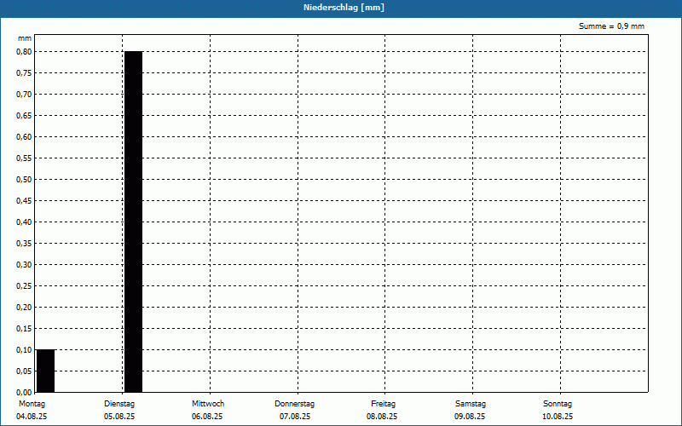The width and height of the screenshot is (682, 426).
Task: Click the 0,05 y-axis value
Action: coord(24,371)
